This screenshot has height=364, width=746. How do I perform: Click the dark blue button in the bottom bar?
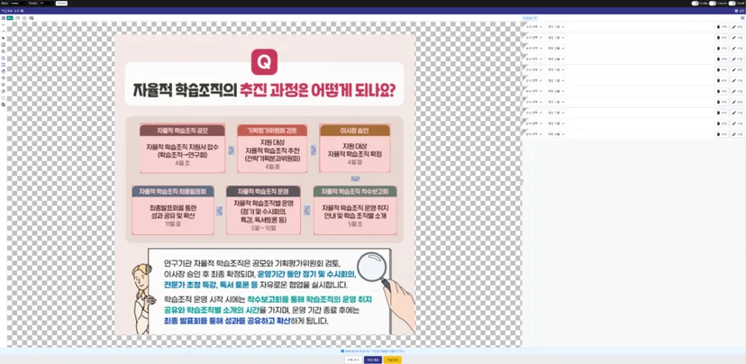(x=372, y=359)
